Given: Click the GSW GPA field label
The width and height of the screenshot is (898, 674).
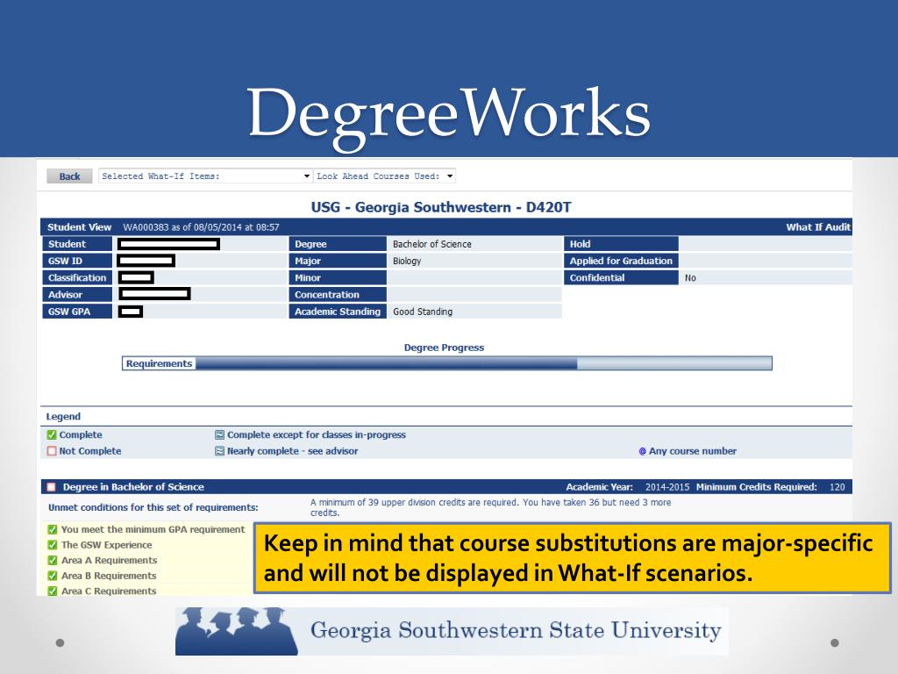Looking at the screenshot, I should pyautogui.click(x=77, y=312).
